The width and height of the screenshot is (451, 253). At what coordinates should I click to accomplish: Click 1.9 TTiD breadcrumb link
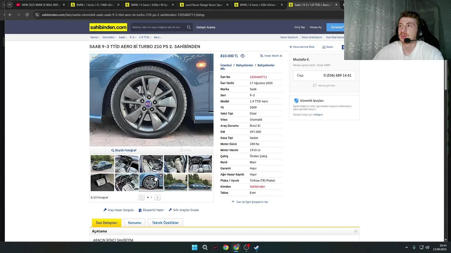click(x=144, y=37)
